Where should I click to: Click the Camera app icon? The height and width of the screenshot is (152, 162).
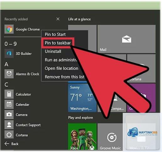pyautogui.click(x=9, y=114)
